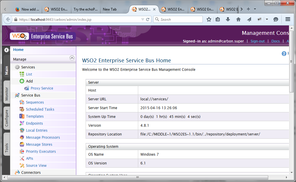Reload the current page

pos(148,20)
